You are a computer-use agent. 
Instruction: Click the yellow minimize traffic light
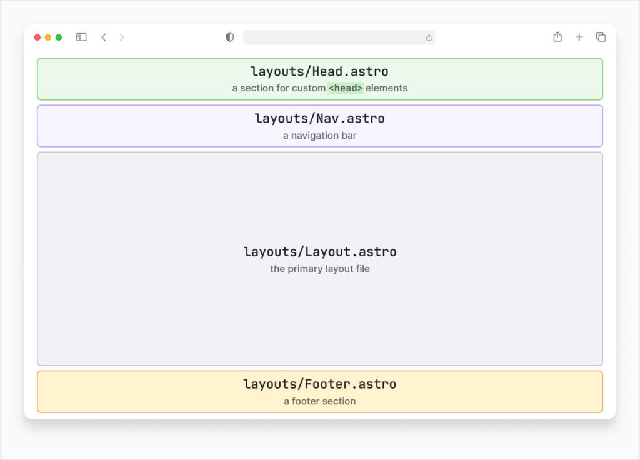click(x=47, y=37)
